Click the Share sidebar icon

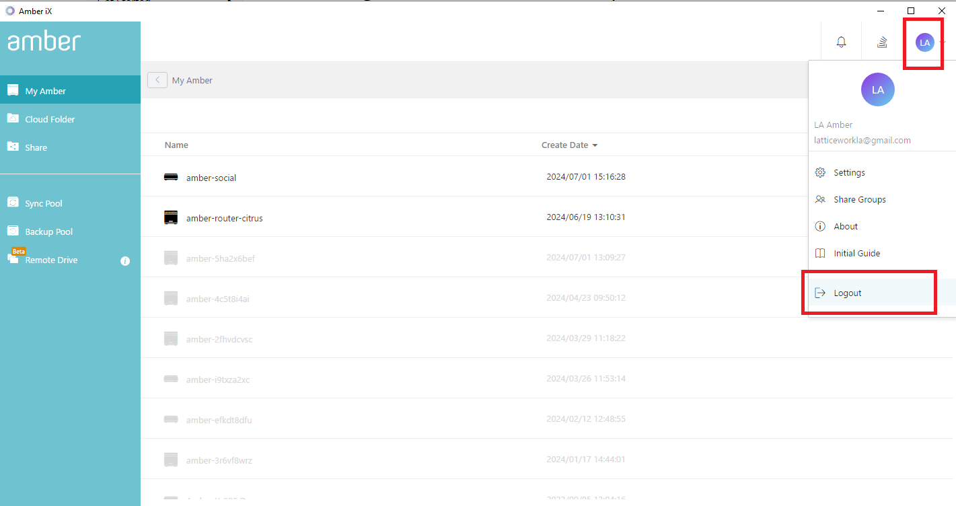(13, 147)
